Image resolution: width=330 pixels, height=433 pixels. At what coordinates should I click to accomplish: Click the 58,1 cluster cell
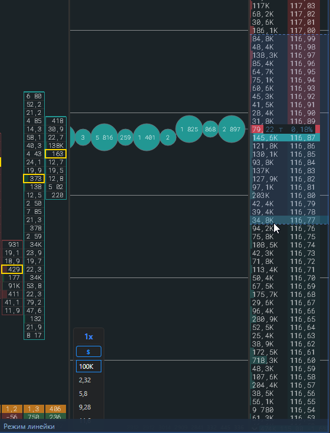coord(34,137)
